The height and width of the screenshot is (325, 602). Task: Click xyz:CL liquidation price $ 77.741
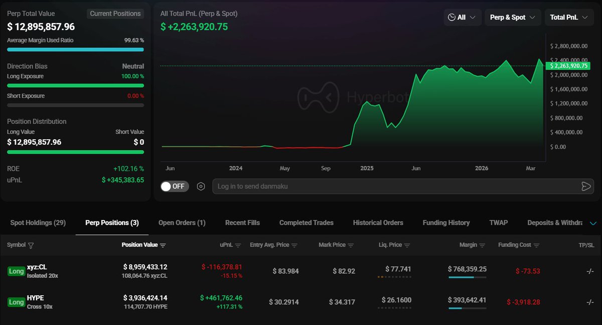point(398,269)
